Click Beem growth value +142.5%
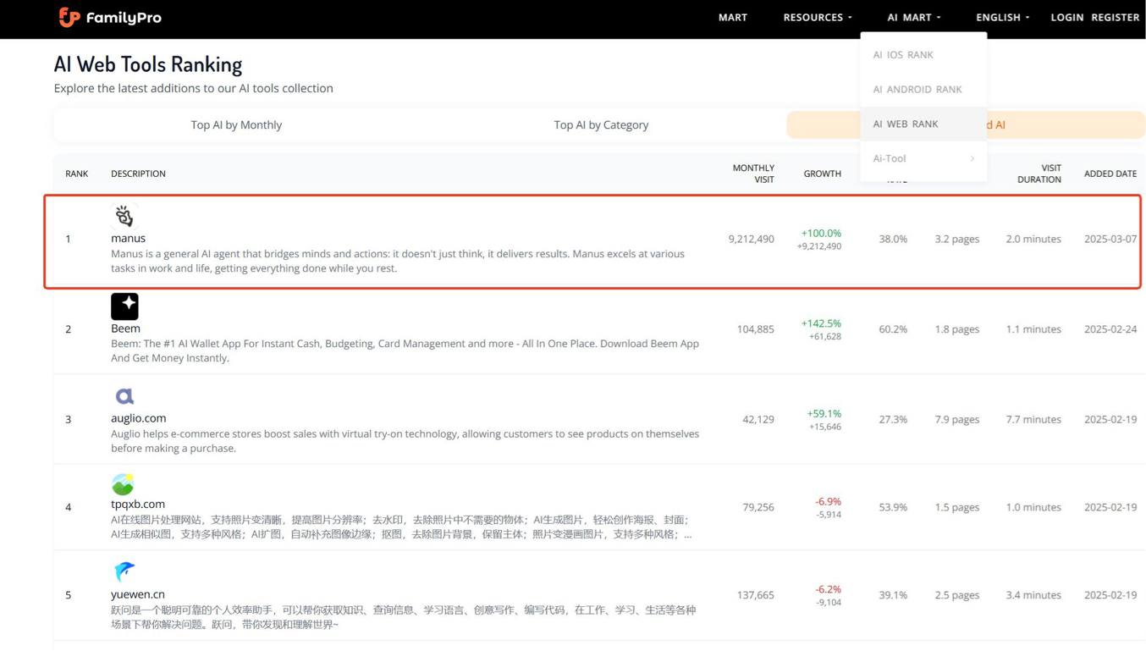Viewport: 1146px width, 651px height. pyautogui.click(x=821, y=323)
